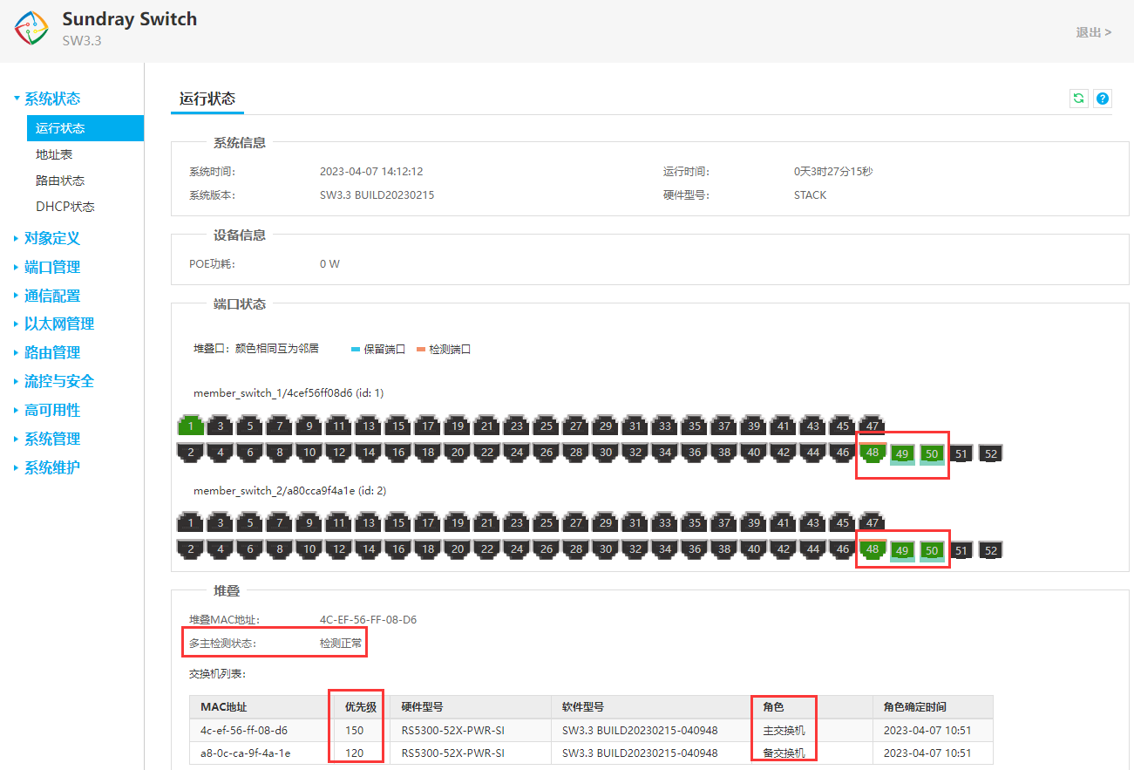Click the 检测正常 detection status value
This screenshot has height=770, width=1134.
pos(341,644)
